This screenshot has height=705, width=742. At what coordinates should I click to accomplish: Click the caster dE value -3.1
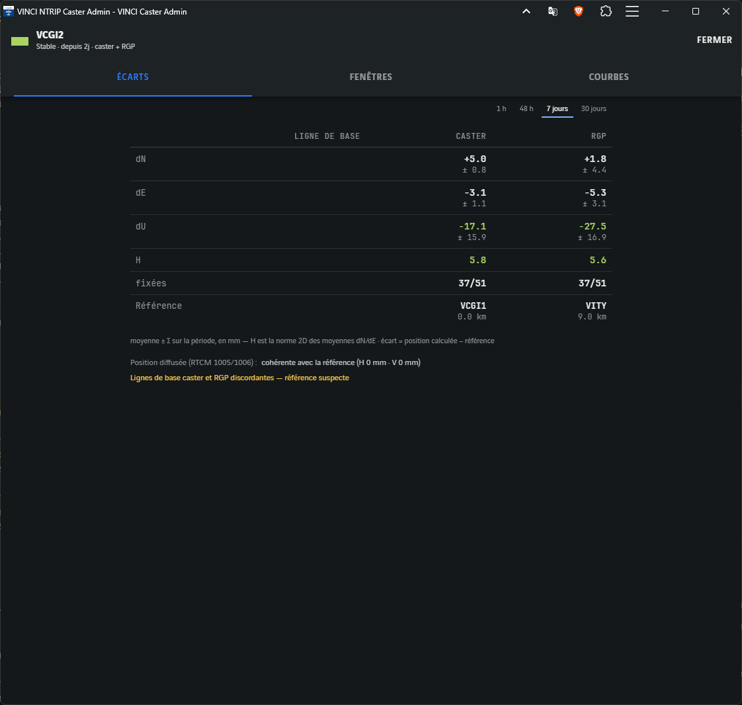[475, 192]
